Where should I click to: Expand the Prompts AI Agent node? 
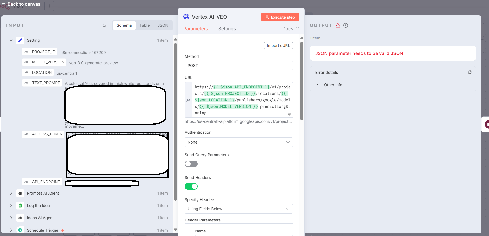[11, 193]
